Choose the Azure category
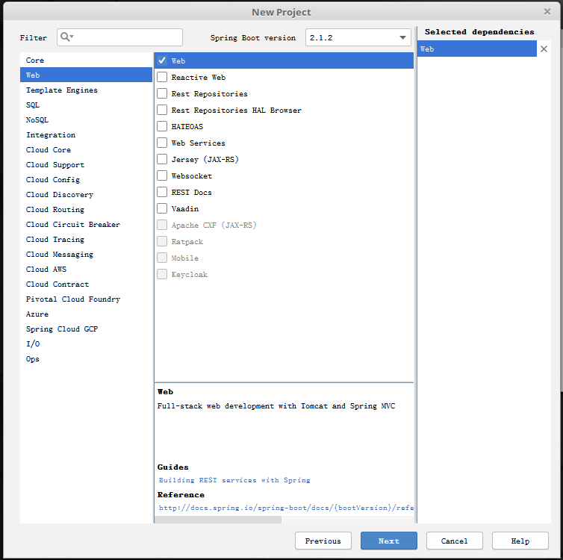563x560 pixels. [x=86, y=314]
